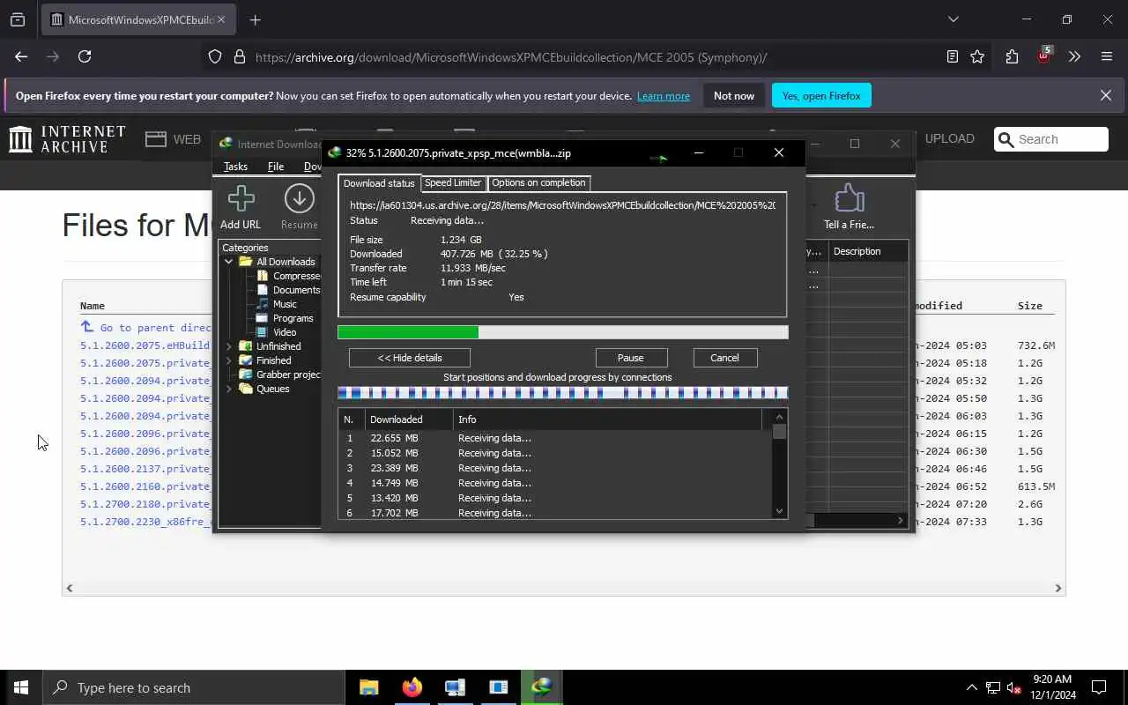Expand the Finished tree node
1128x705 pixels.
pyautogui.click(x=229, y=360)
